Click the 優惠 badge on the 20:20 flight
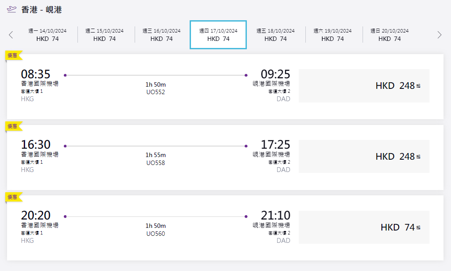 click(x=13, y=197)
